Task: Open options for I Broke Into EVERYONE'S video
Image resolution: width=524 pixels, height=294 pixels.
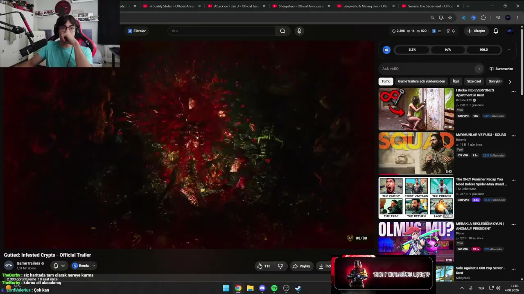Action: [x=513, y=91]
